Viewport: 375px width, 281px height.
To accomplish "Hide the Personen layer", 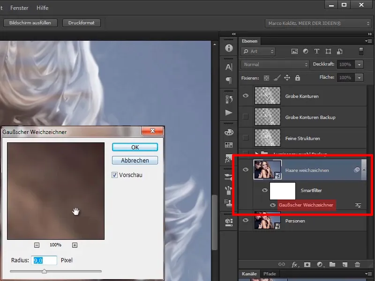I will (x=246, y=220).
